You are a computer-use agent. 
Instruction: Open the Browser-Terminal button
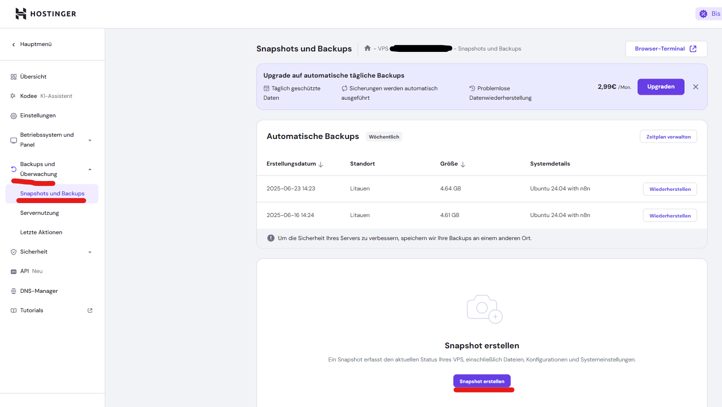(666, 49)
